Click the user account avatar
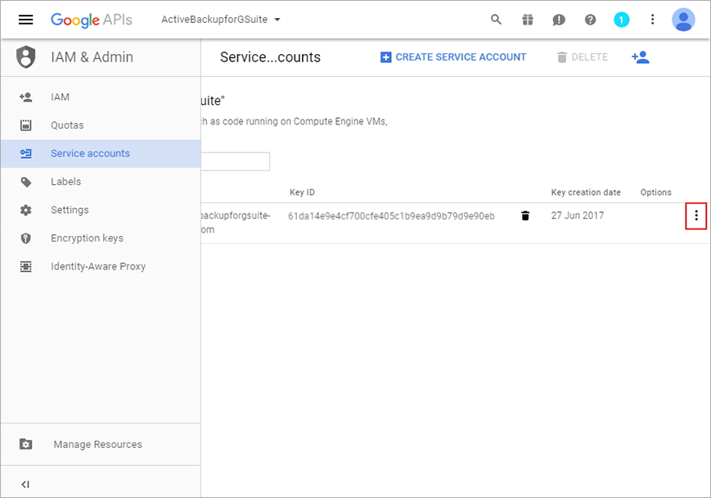Screen dimensions: 711x498 coord(683,20)
